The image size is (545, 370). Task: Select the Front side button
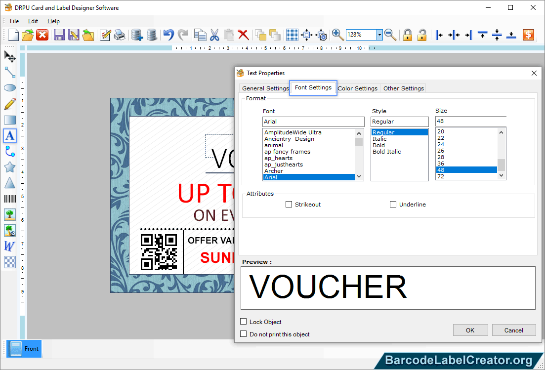pos(24,348)
